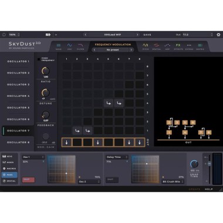This screenshot has width=223, height=223.
Task: Open the Pitch section icon
Action: pyautogui.click(x=146, y=47)
